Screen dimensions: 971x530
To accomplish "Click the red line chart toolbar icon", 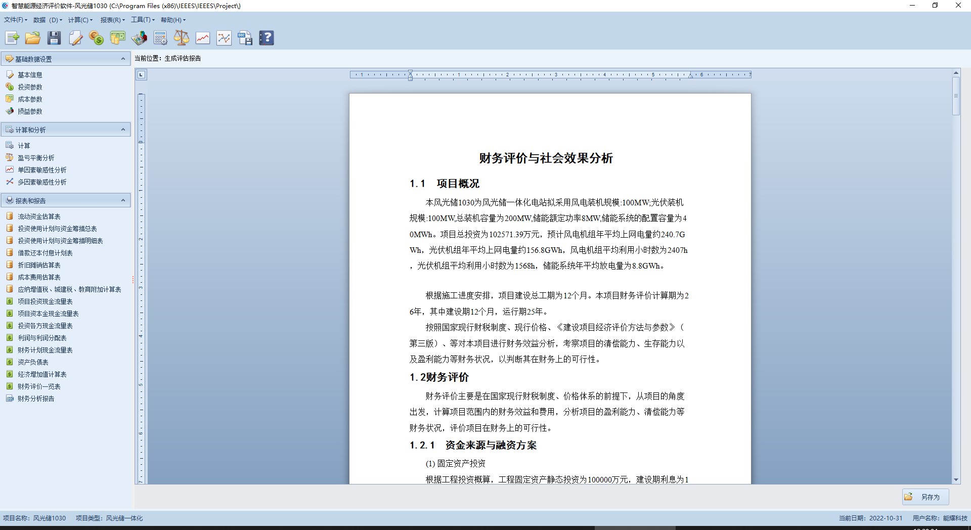I will tap(203, 38).
